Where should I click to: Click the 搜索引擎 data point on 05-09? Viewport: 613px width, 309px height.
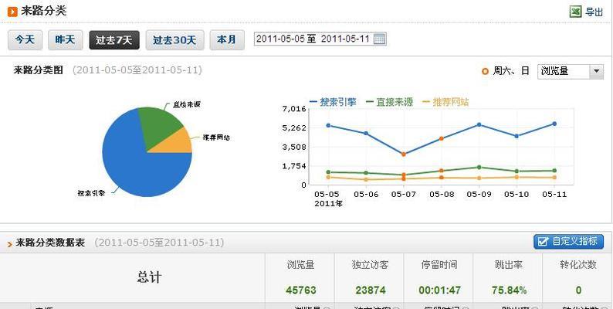(479, 124)
